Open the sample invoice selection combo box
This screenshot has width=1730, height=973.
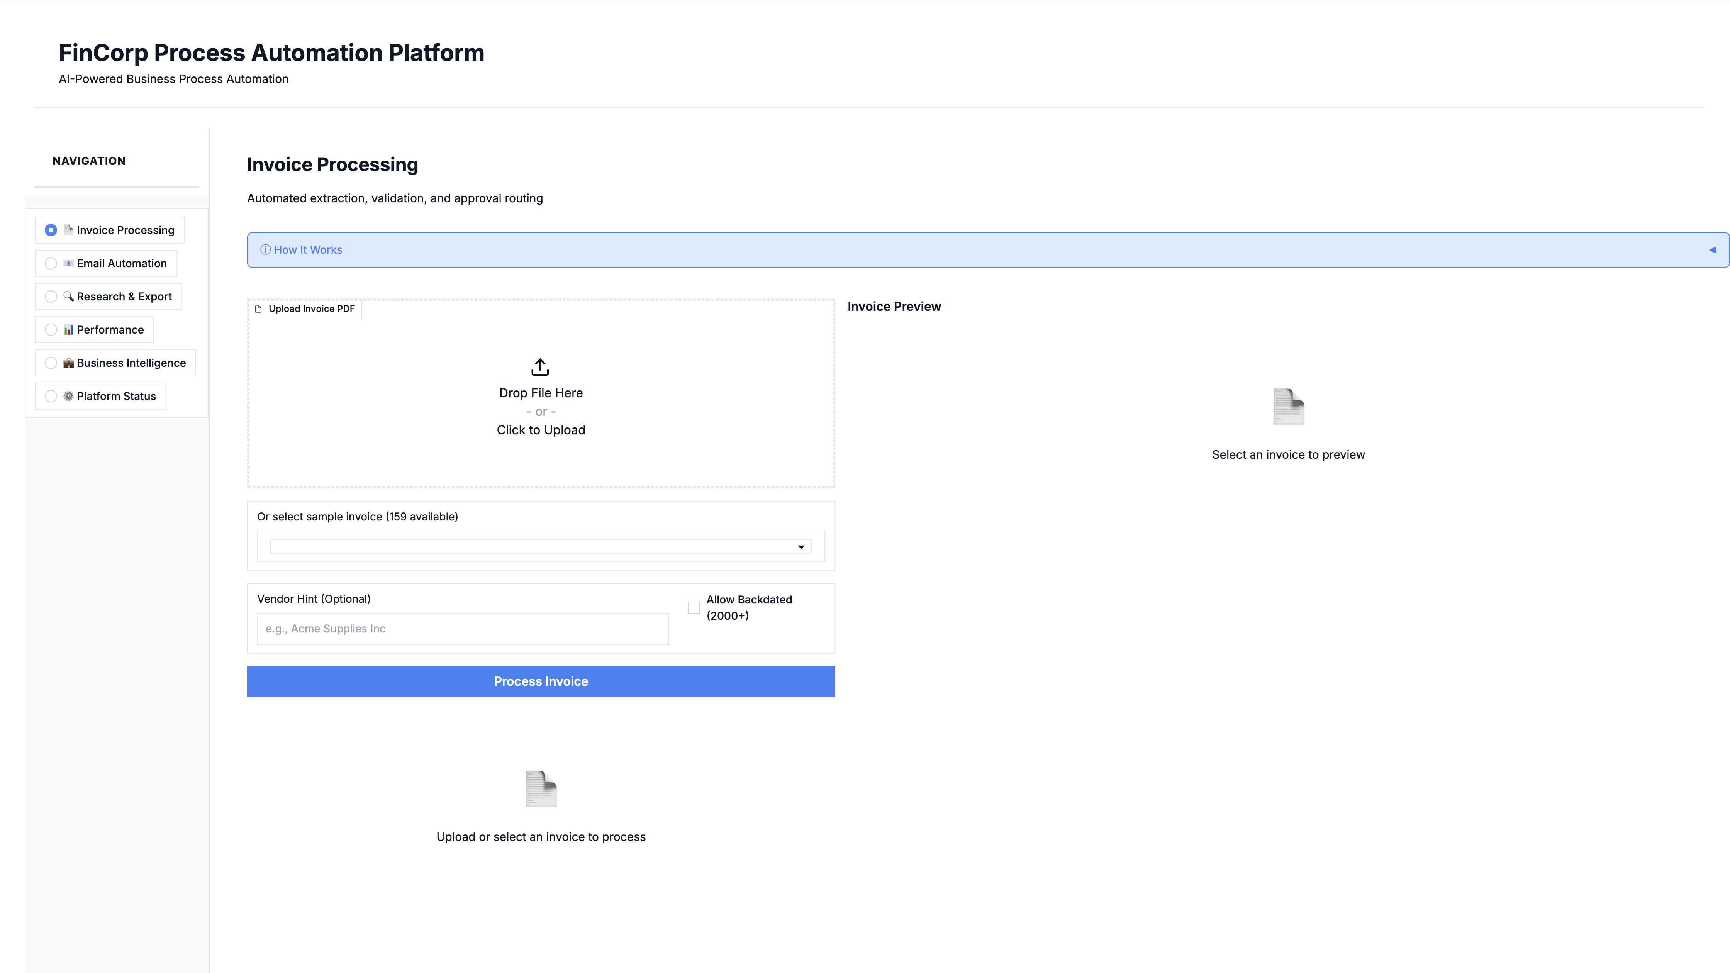tap(531, 547)
